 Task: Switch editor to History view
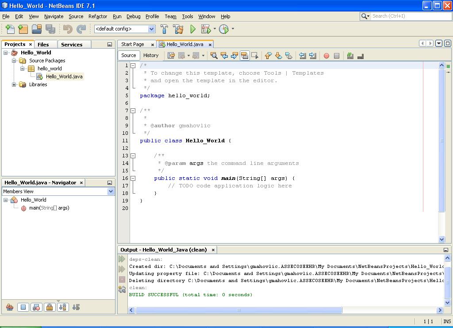coord(151,55)
